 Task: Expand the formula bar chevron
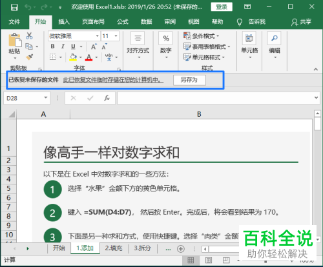pyautogui.click(x=316, y=98)
